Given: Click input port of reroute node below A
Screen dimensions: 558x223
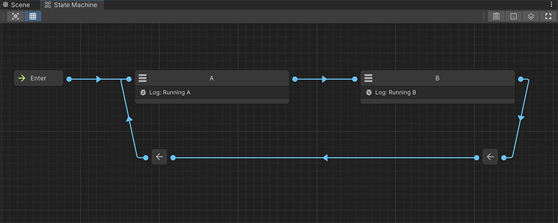Looking at the screenshot, I should point(173,157).
